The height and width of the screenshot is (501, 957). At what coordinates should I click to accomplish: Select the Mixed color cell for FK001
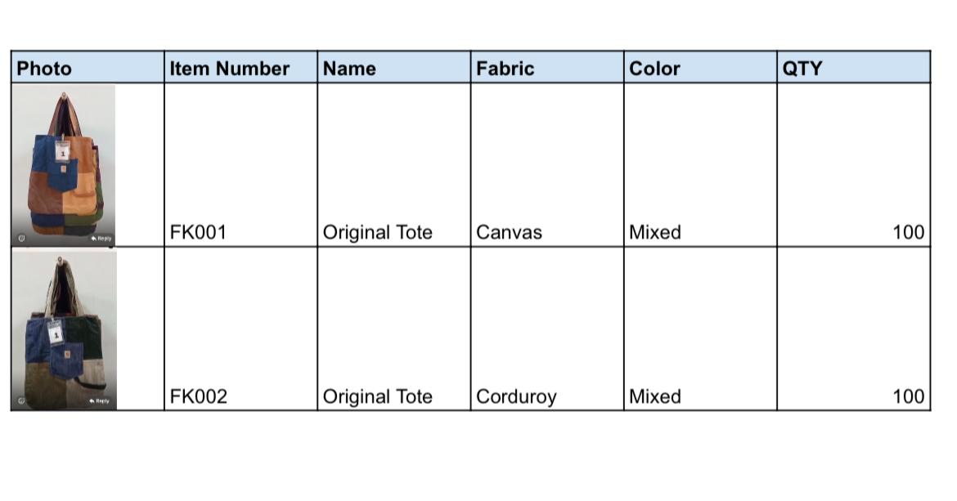(654, 233)
